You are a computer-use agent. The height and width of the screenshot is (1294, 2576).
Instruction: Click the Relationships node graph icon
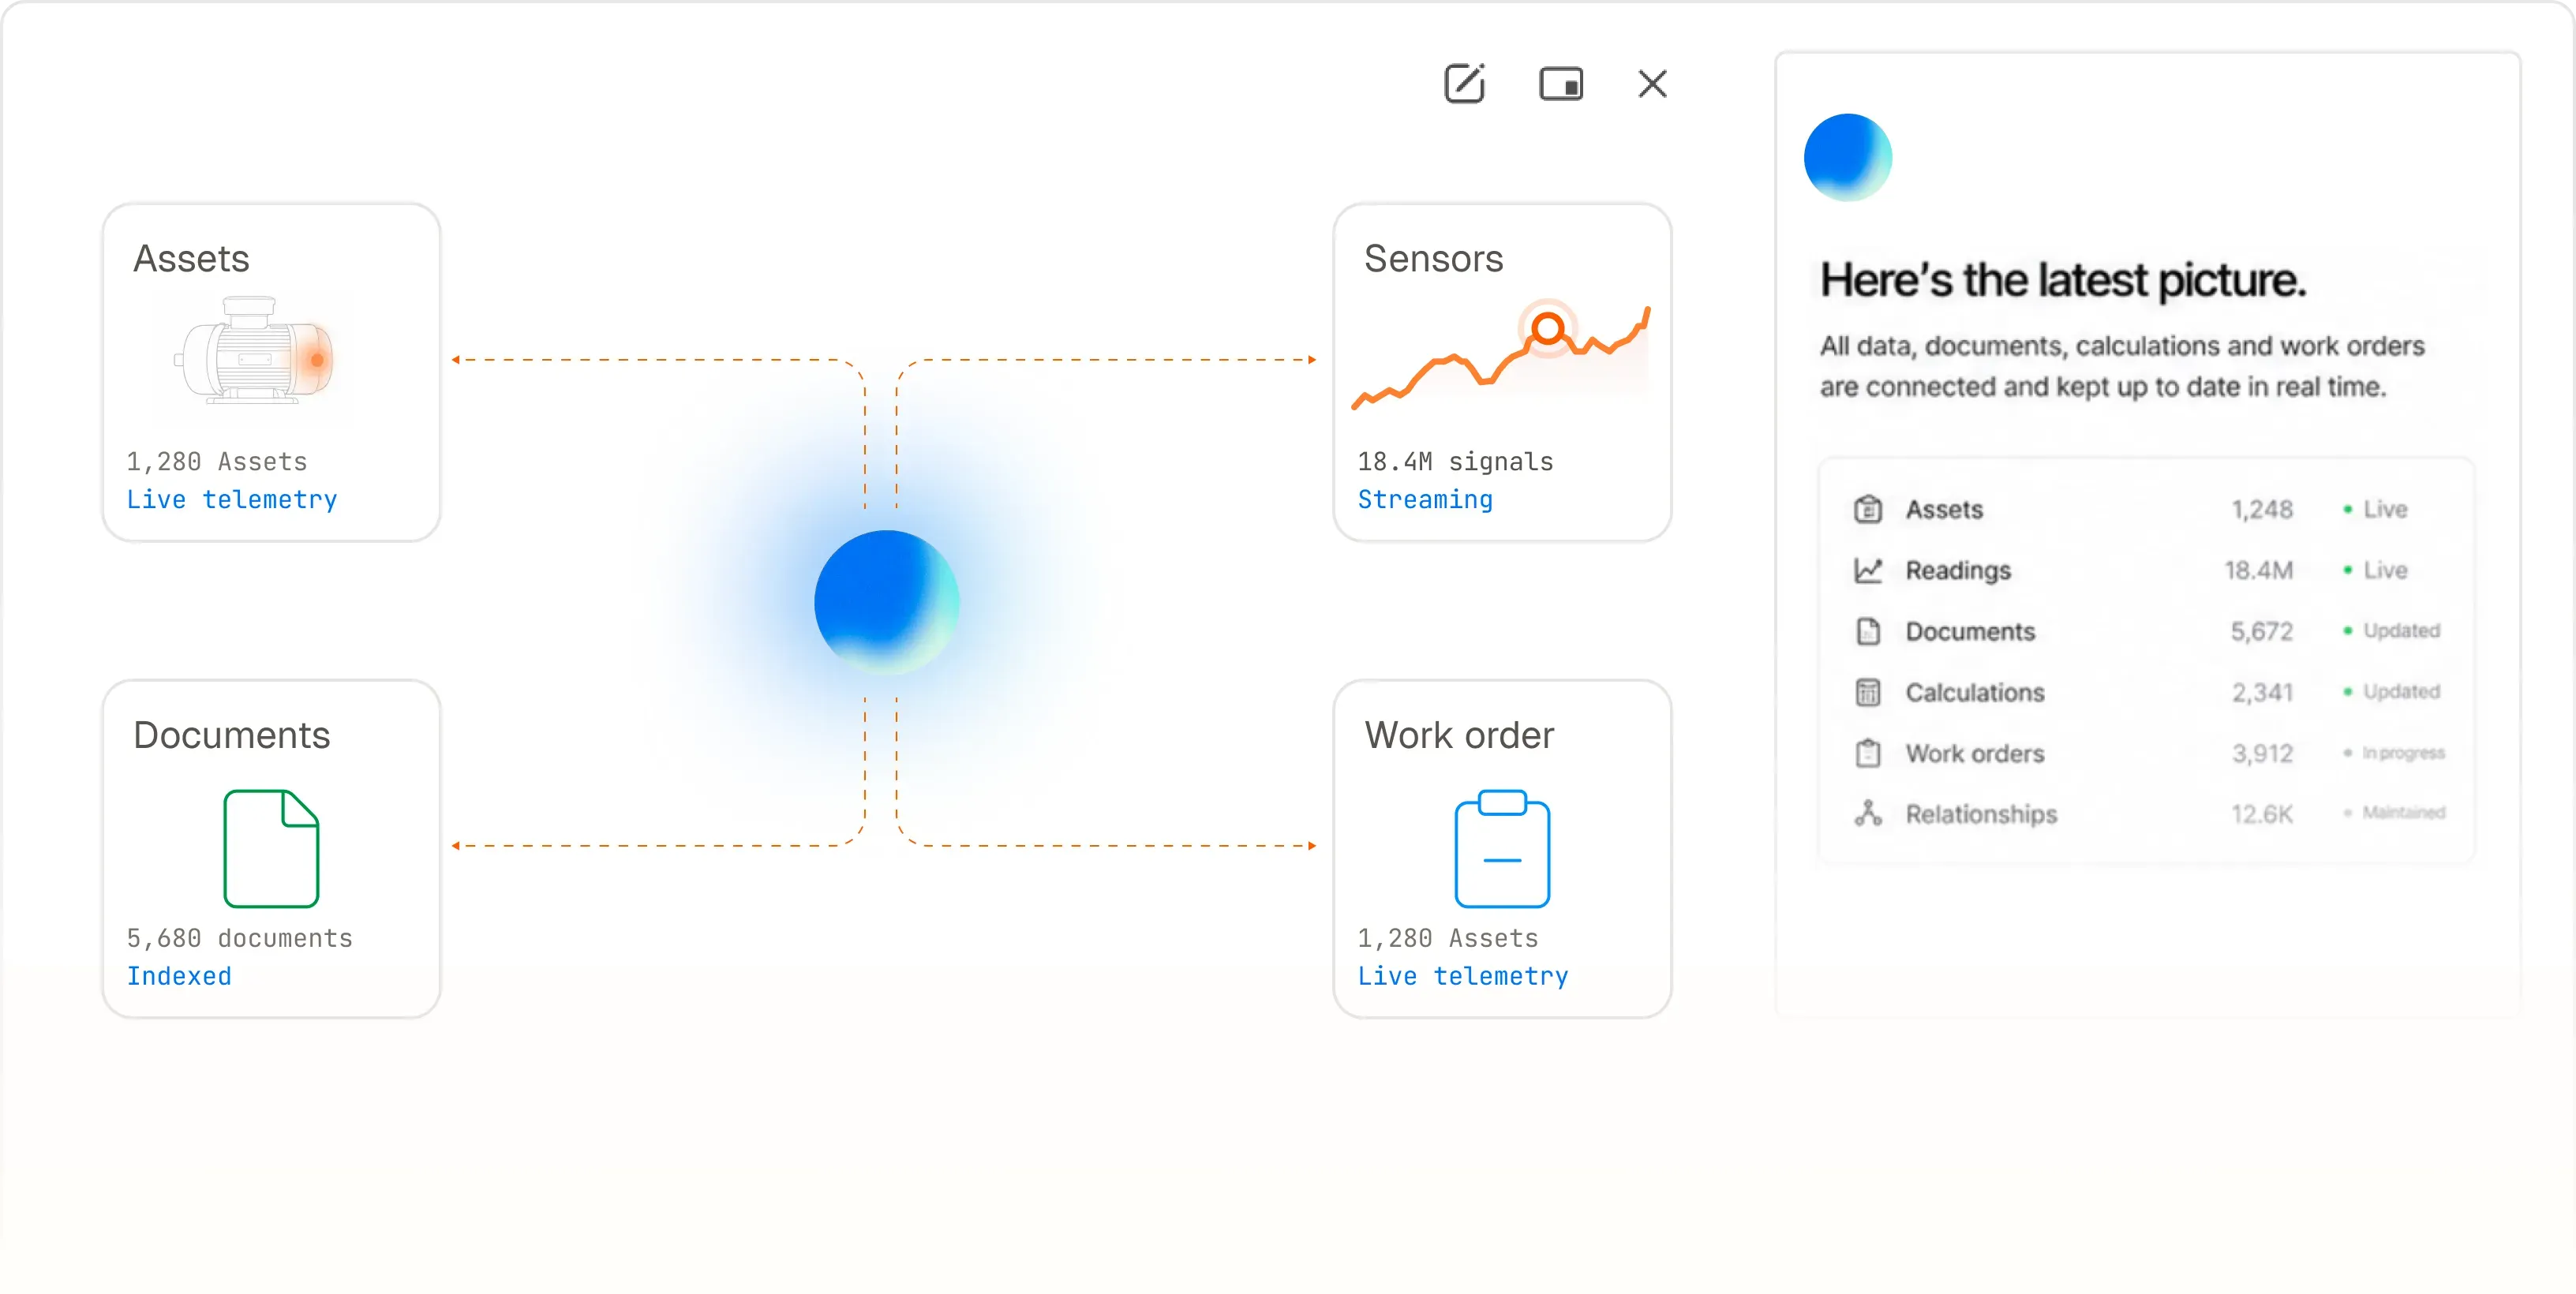click(1868, 813)
